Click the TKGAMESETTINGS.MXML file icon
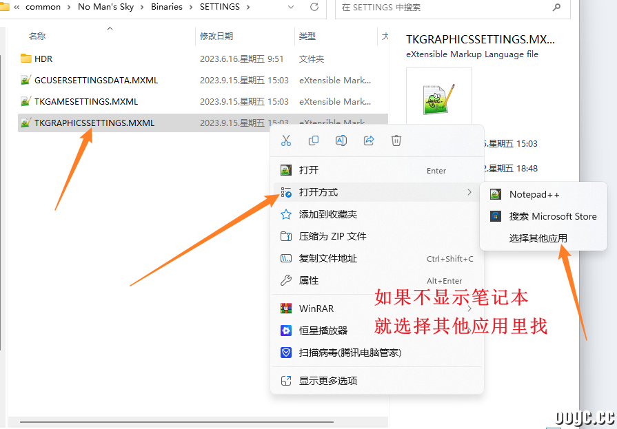The image size is (617, 429). (26, 101)
